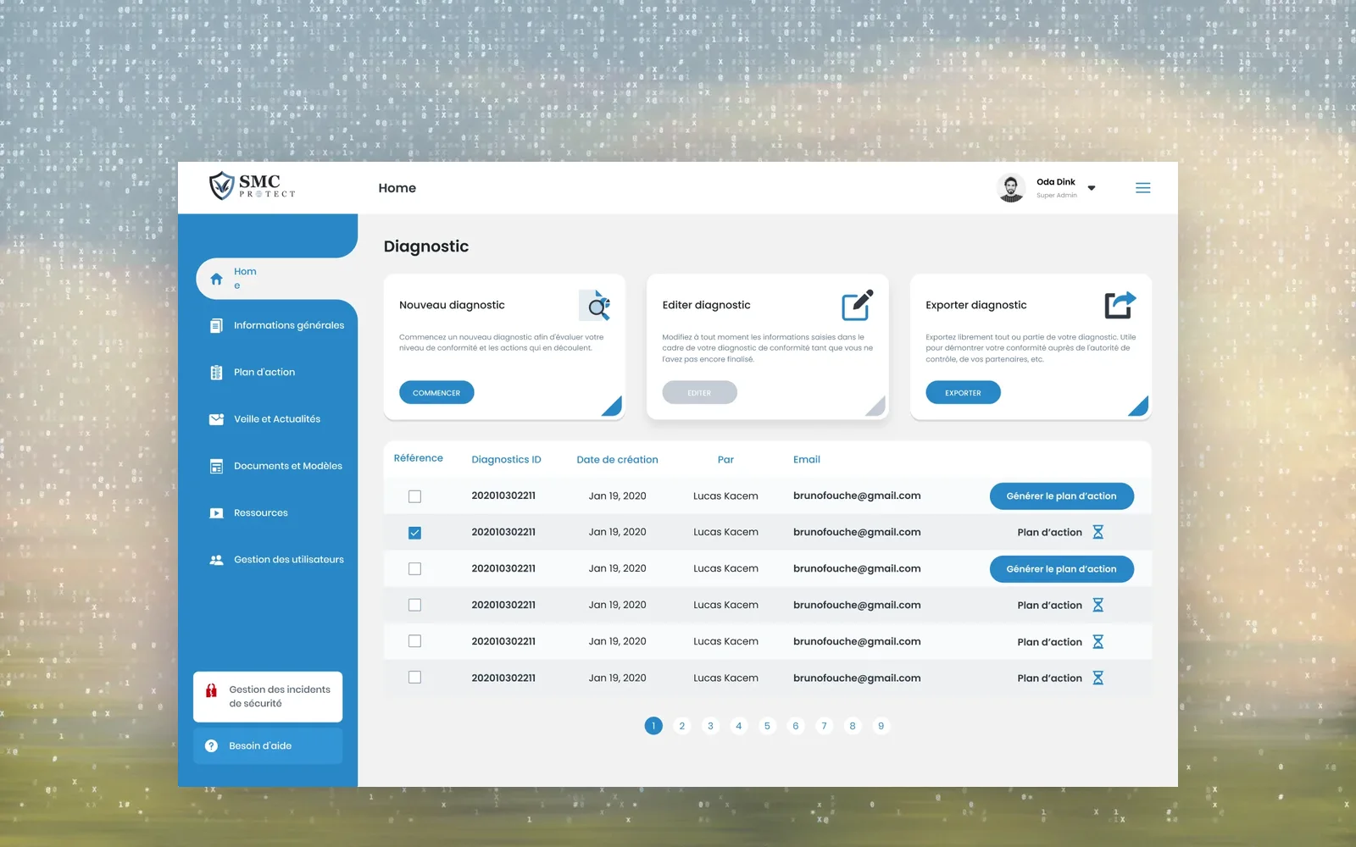Click the red lock incident icon
Screen dimensions: 1356x847
(211, 690)
